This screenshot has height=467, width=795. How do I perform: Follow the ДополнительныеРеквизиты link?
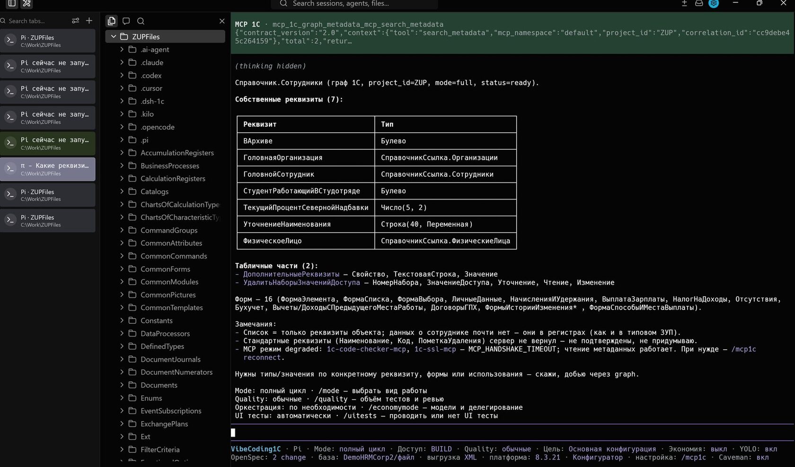291,274
